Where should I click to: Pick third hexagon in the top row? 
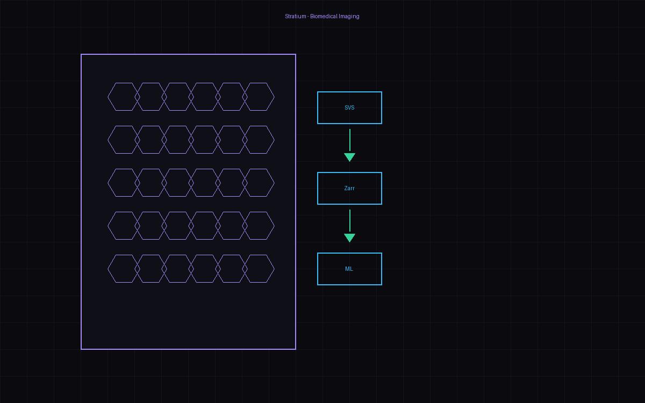[177, 97]
